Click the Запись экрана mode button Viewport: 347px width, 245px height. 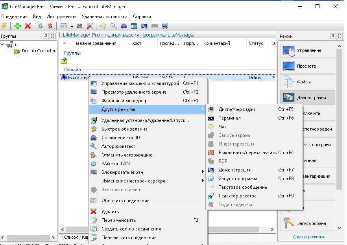pyautogui.click(x=307, y=223)
